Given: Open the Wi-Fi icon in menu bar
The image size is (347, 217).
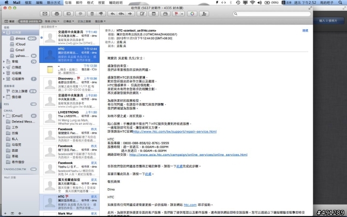Looking at the screenshot, I should pos(254,3).
